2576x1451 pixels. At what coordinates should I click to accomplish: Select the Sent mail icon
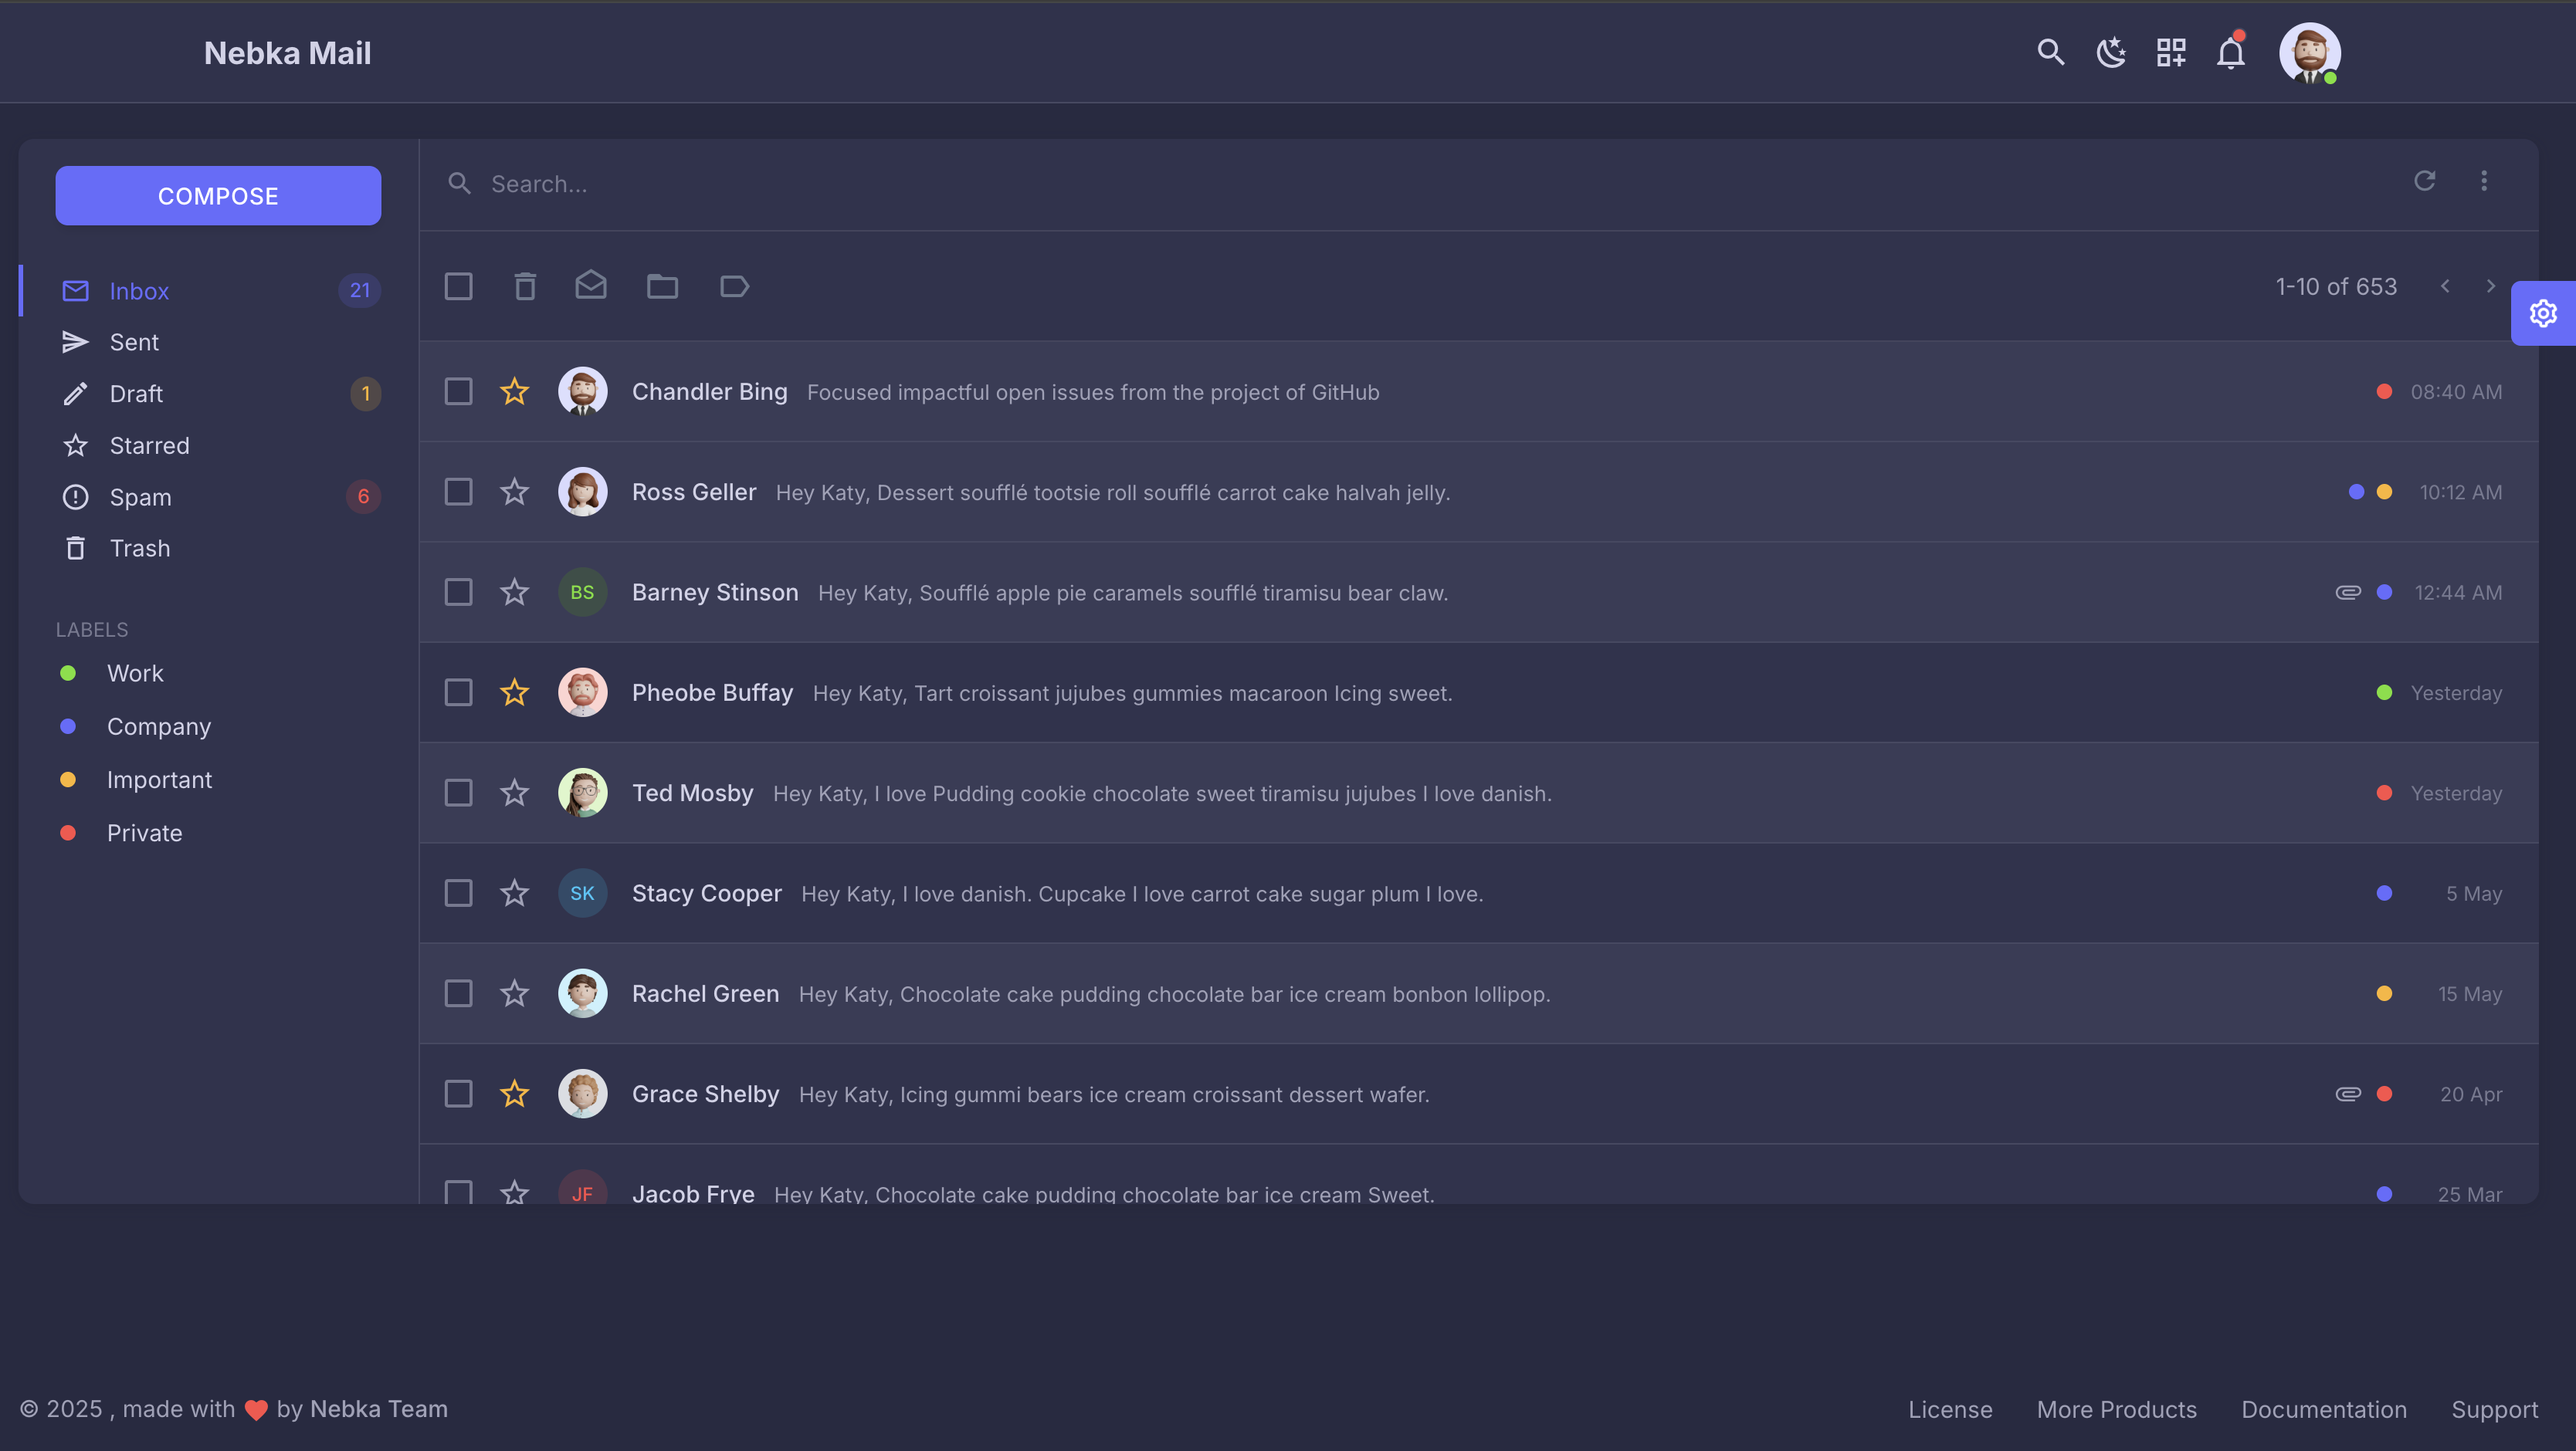[76, 341]
